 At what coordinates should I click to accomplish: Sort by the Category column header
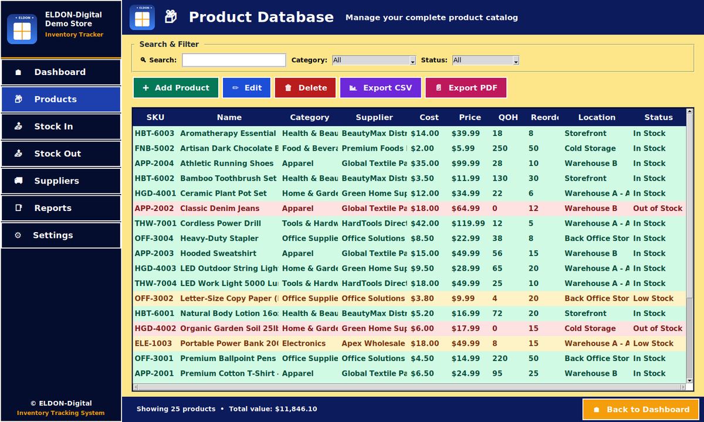(x=310, y=117)
